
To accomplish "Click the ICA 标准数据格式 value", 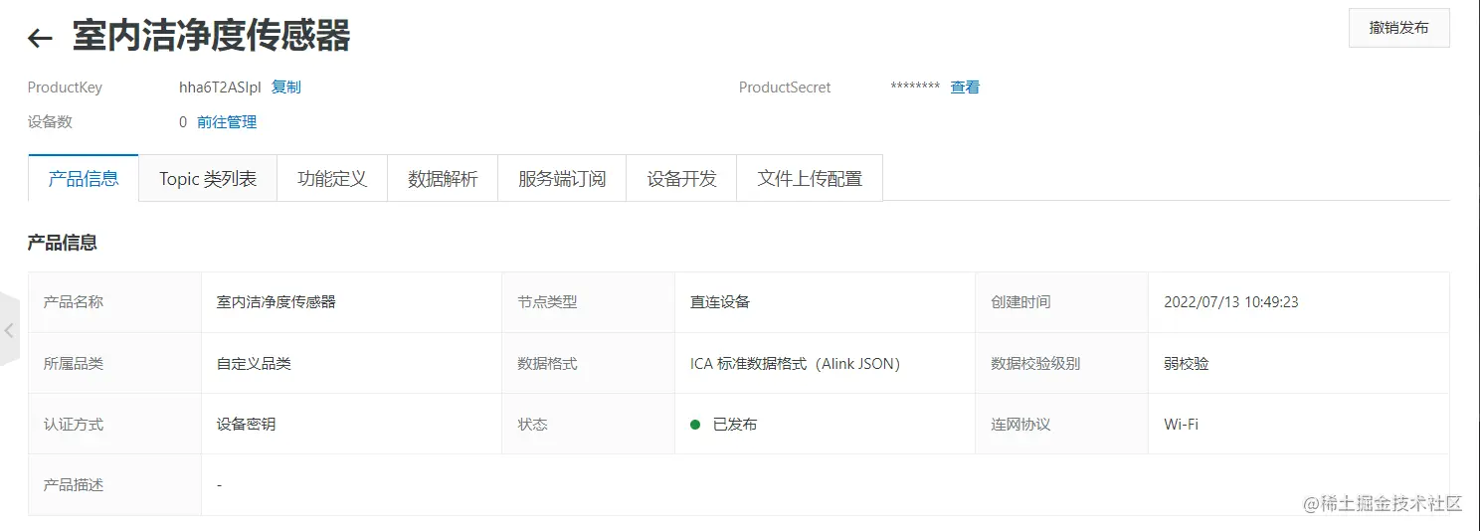I will point(795,364).
